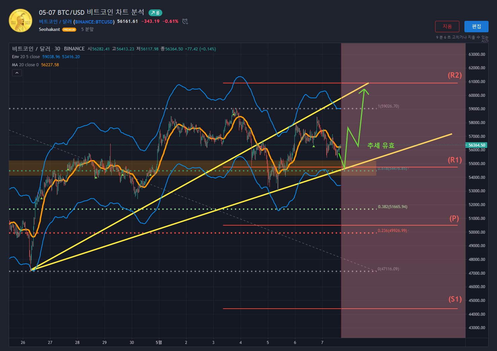Image resolution: width=497 pixels, height=351 pixels.
Task: Click the (S1) support line label
Action: (455, 299)
